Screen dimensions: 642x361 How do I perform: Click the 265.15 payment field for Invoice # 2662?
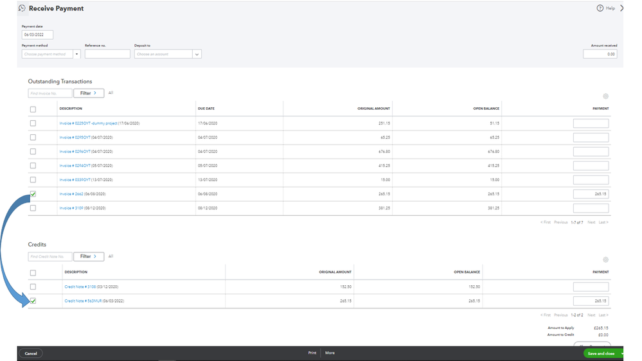(x=591, y=194)
